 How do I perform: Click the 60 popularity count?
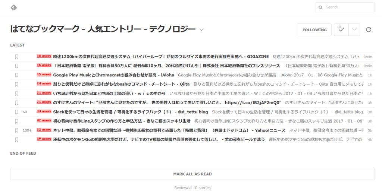[25, 112]
